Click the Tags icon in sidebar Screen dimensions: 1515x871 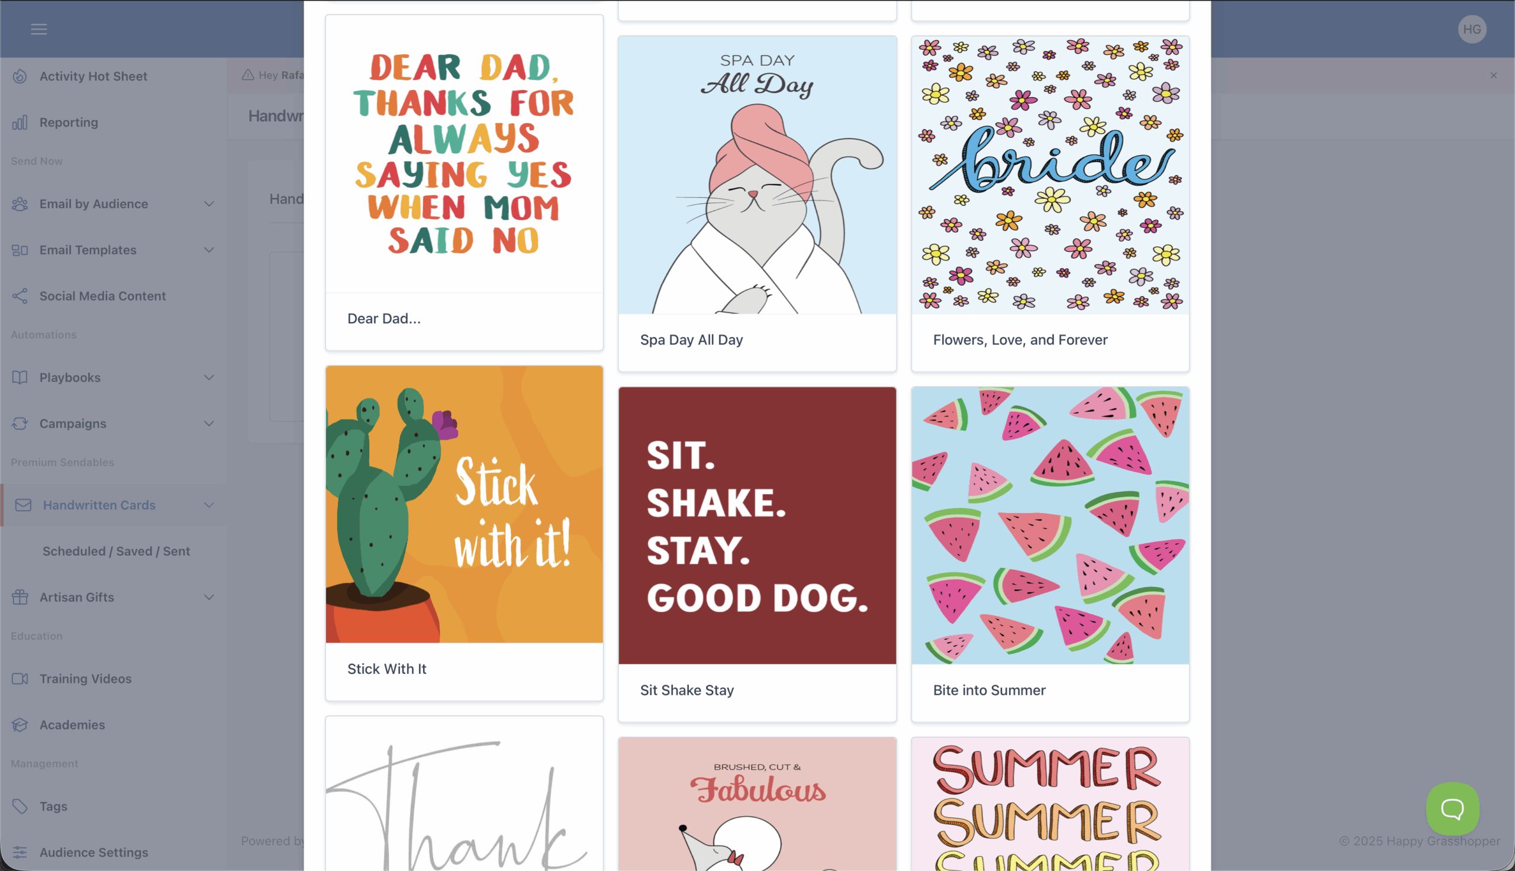pyautogui.click(x=20, y=807)
